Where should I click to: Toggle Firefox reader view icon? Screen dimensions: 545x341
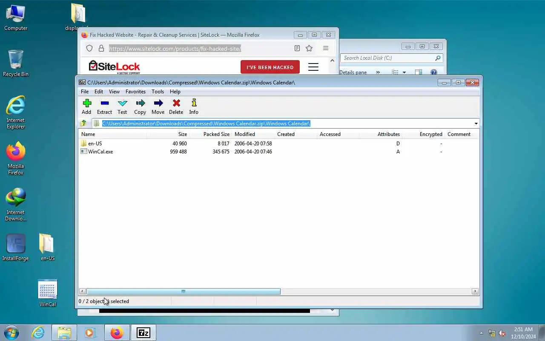tap(297, 49)
